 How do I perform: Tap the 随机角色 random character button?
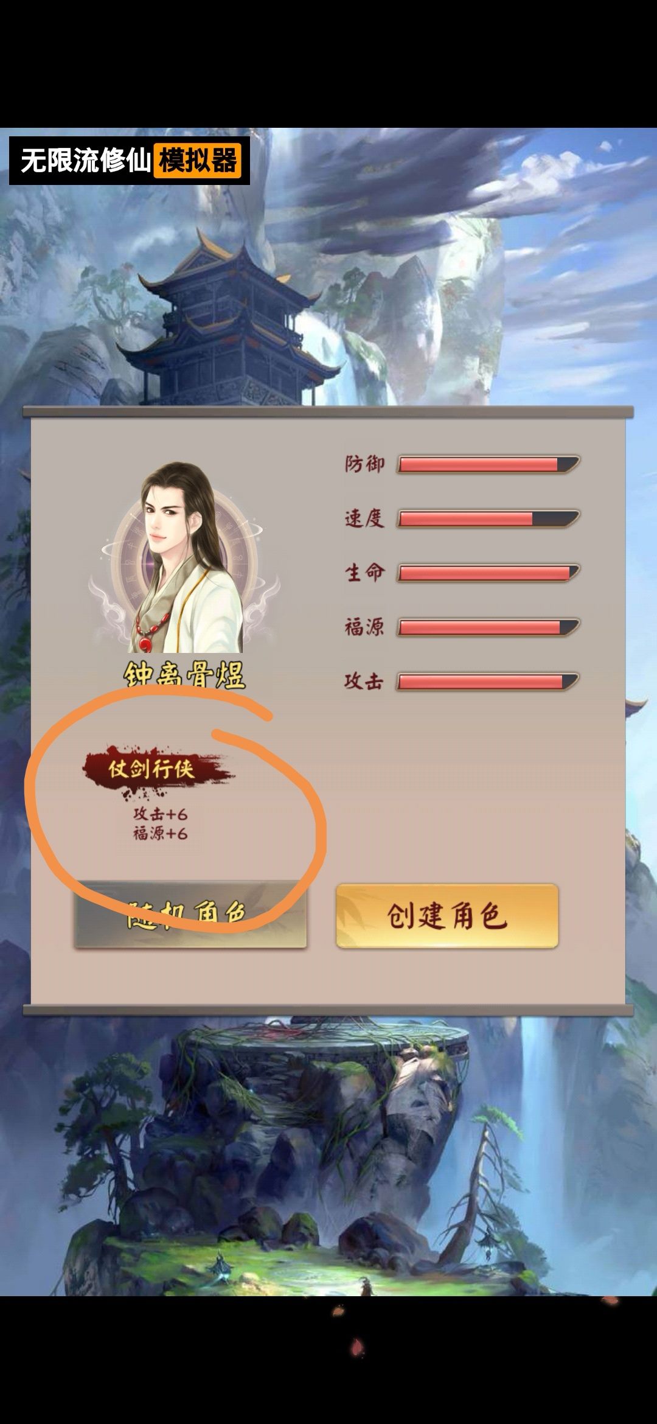click(190, 916)
